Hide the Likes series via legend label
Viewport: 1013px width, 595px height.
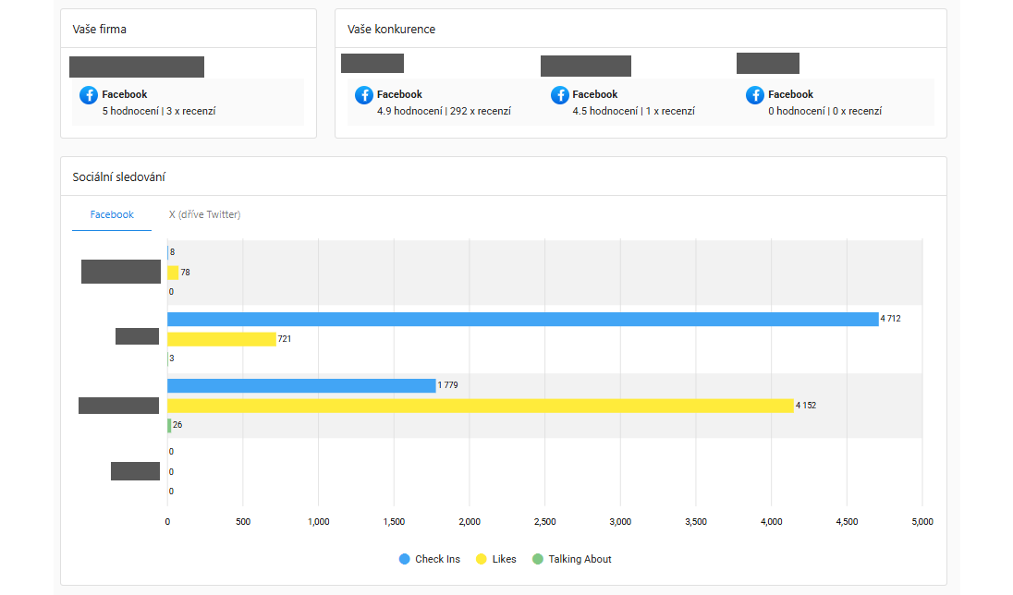[505, 559]
